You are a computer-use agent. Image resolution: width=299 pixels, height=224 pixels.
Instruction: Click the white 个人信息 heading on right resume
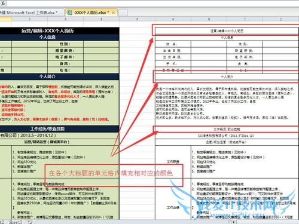tap(227, 38)
